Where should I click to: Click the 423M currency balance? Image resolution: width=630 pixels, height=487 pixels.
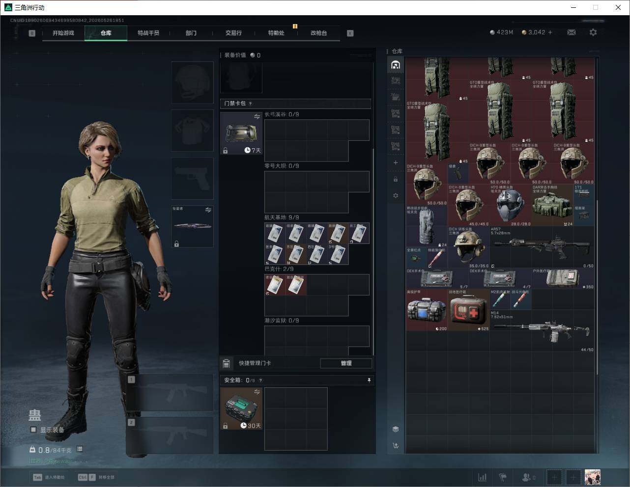click(502, 32)
